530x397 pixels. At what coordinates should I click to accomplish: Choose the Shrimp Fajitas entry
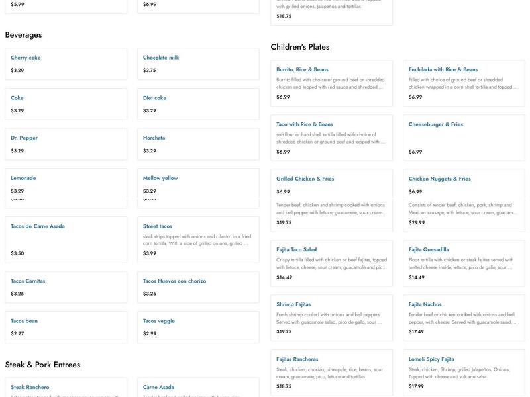point(331,318)
